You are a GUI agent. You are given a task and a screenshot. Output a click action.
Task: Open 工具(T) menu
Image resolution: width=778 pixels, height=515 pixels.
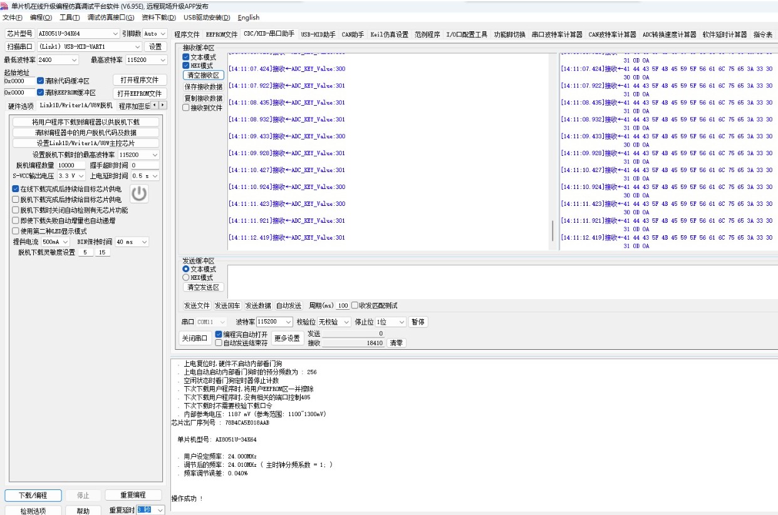tap(70, 18)
